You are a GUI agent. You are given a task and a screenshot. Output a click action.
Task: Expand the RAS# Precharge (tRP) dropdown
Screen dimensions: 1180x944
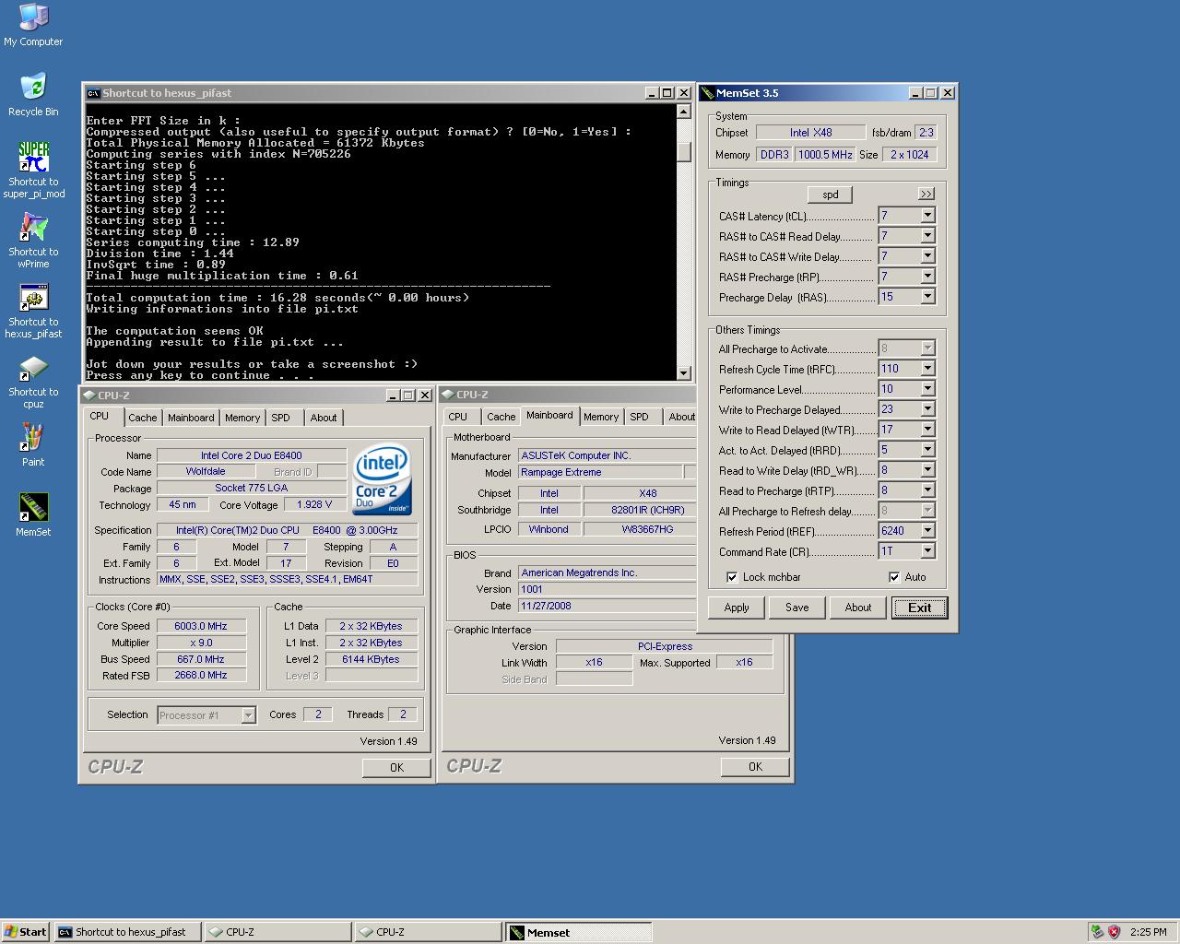coord(927,277)
